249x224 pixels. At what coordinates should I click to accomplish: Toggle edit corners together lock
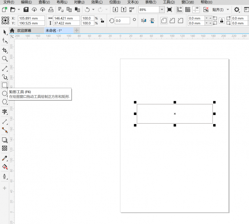point(222,21)
